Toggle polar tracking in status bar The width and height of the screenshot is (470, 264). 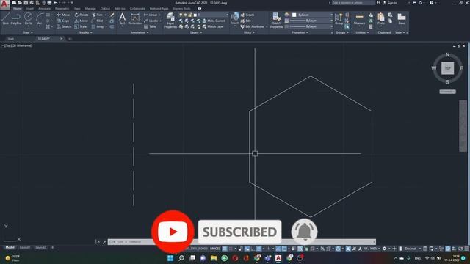[x=259, y=249]
